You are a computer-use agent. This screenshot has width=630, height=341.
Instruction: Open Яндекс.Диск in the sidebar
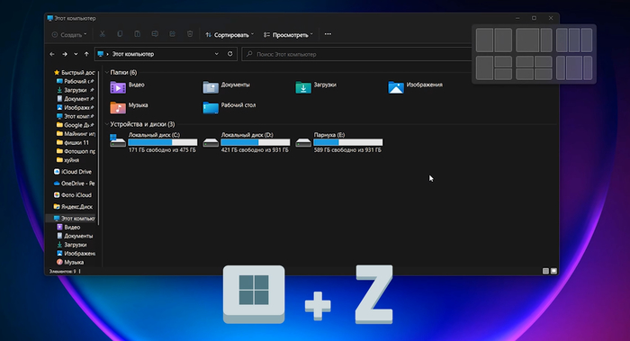(x=73, y=206)
